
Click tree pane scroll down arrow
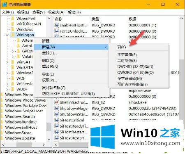coord(49,140)
